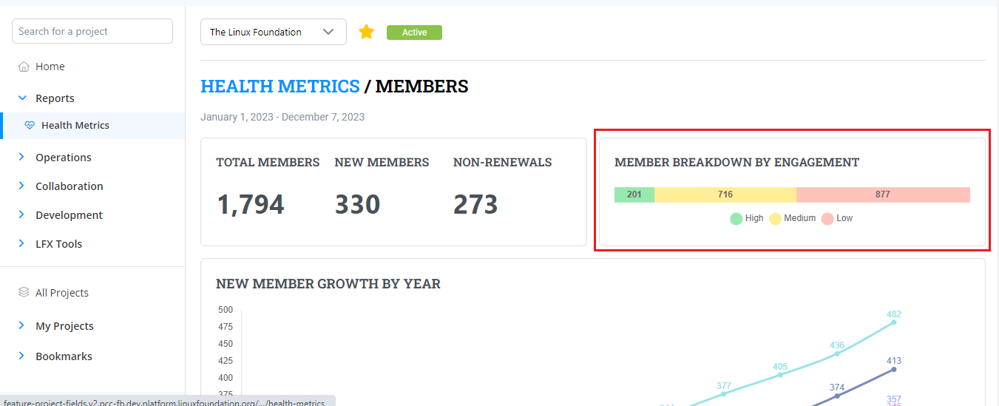Viewport: 999px width, 406px height.
Task: Expand the My Projects chevron
Action: tap(21, 325)
